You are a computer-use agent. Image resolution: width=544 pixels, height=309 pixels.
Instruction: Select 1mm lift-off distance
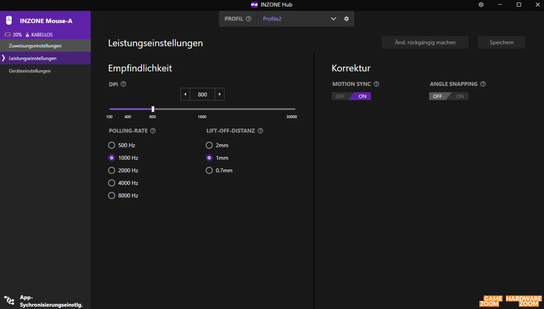coord(209,158)
